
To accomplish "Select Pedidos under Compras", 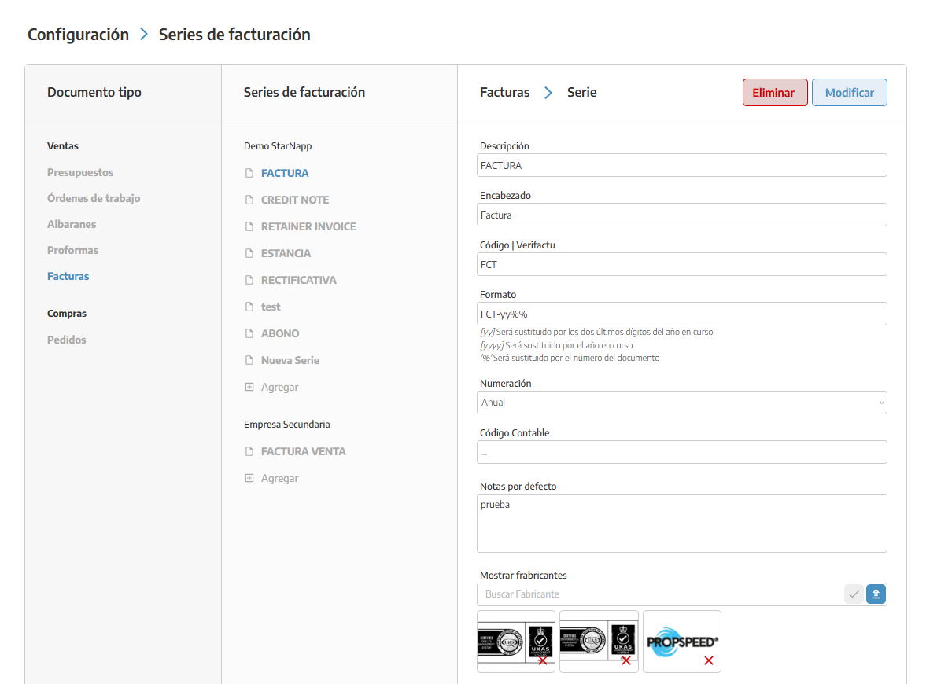I will pos(67,340).
